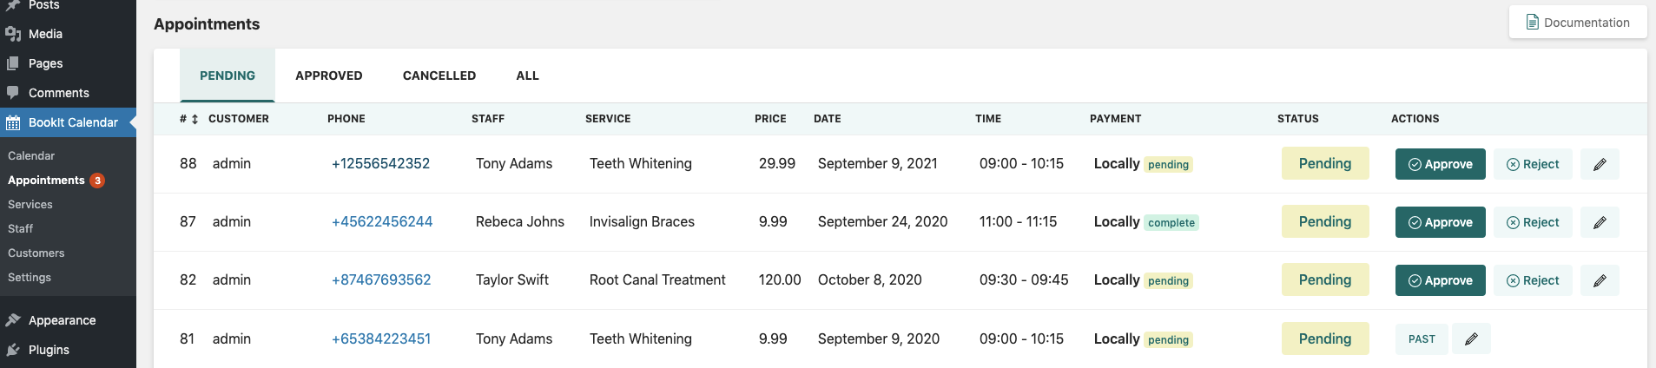Image resolution: width=1656 pixels, height=368 pixels.
Task: Click pencil edit icon for appointment 87
Action: pyautogui.click(x=1600, y=222)
